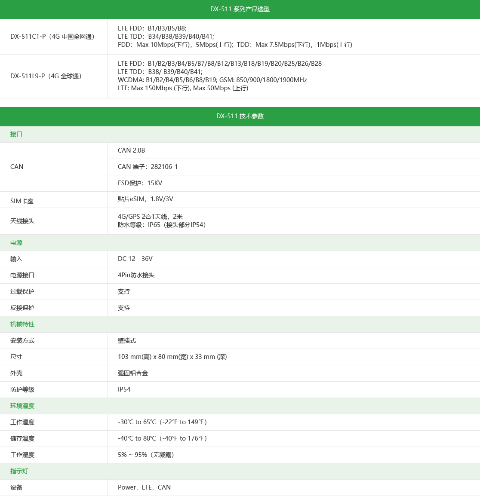Click the 反接保护 label
The width and height of the screenshot is (480, 496).
coord(22,308)
